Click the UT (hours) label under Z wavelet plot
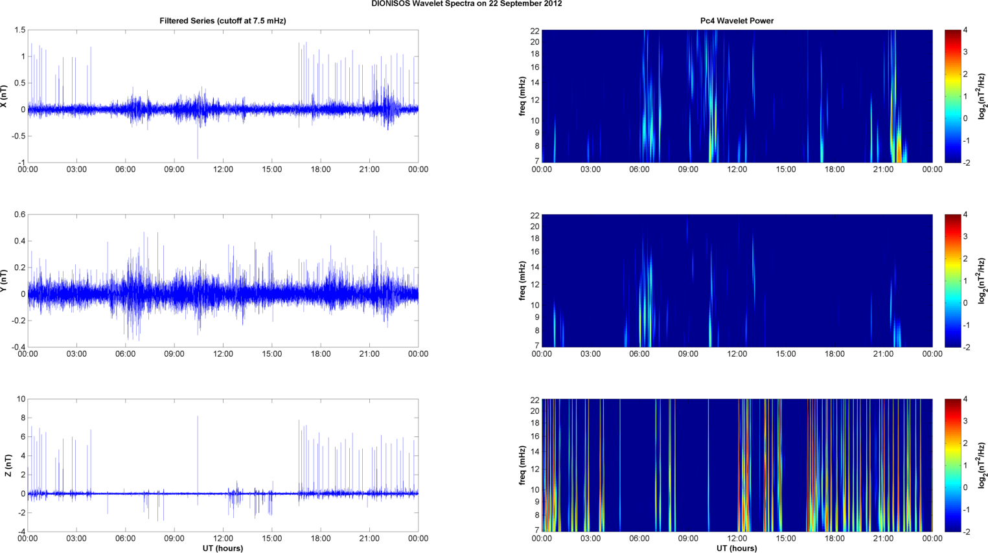The width and height of the screenshot is (988, 553). point(737,548)
